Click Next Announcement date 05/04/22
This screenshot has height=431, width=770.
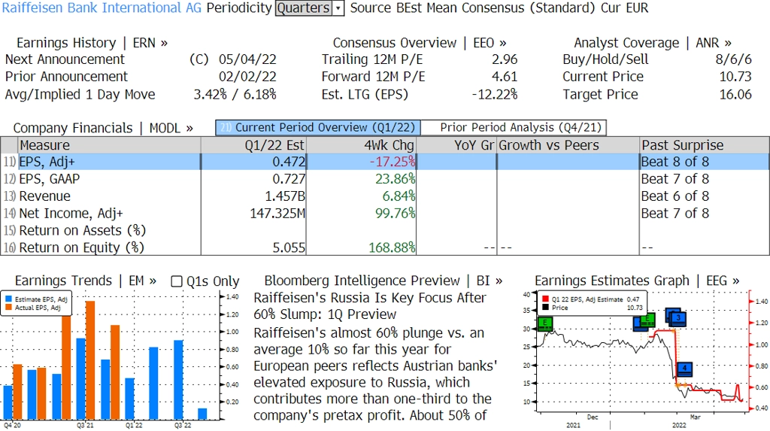point(247,59)
